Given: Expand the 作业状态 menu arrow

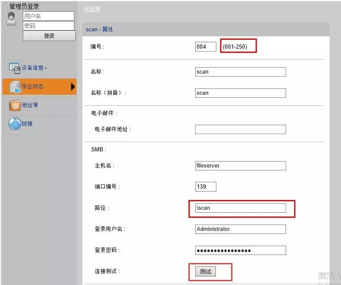Looking at the screenshot, I should pos(73,87).
